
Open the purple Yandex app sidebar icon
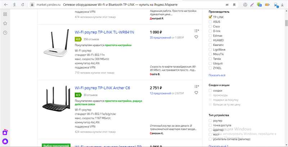coord(5,132)
